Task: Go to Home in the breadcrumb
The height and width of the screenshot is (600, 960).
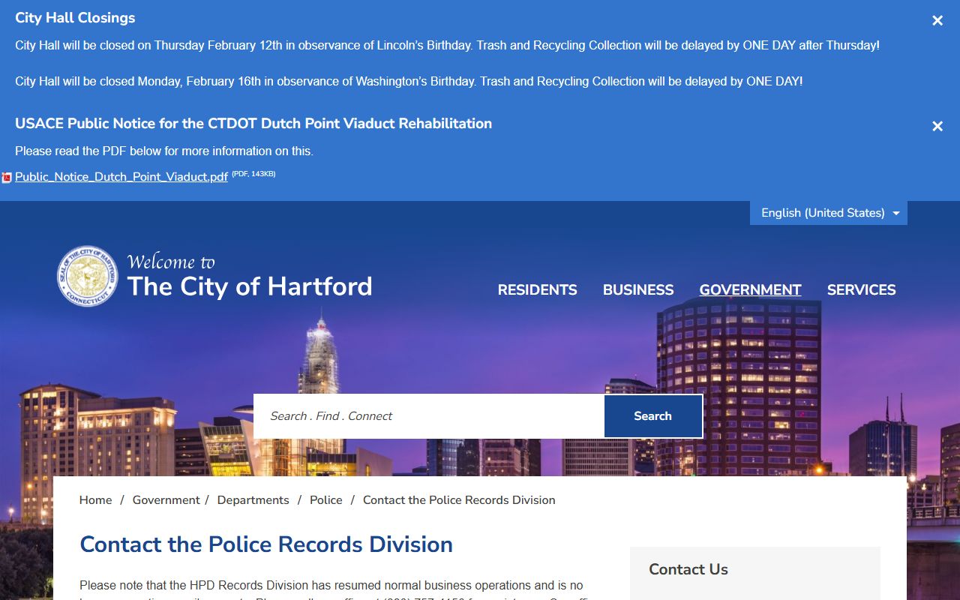Action: tap(95, 500)
